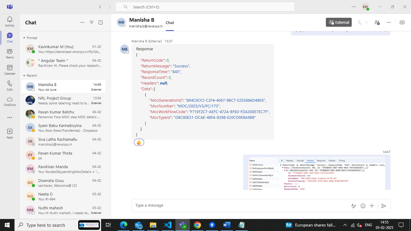Viewport: 411px width, 231px height.
Task: Open the call options dropdown arrow
Action: pos(366,23)
